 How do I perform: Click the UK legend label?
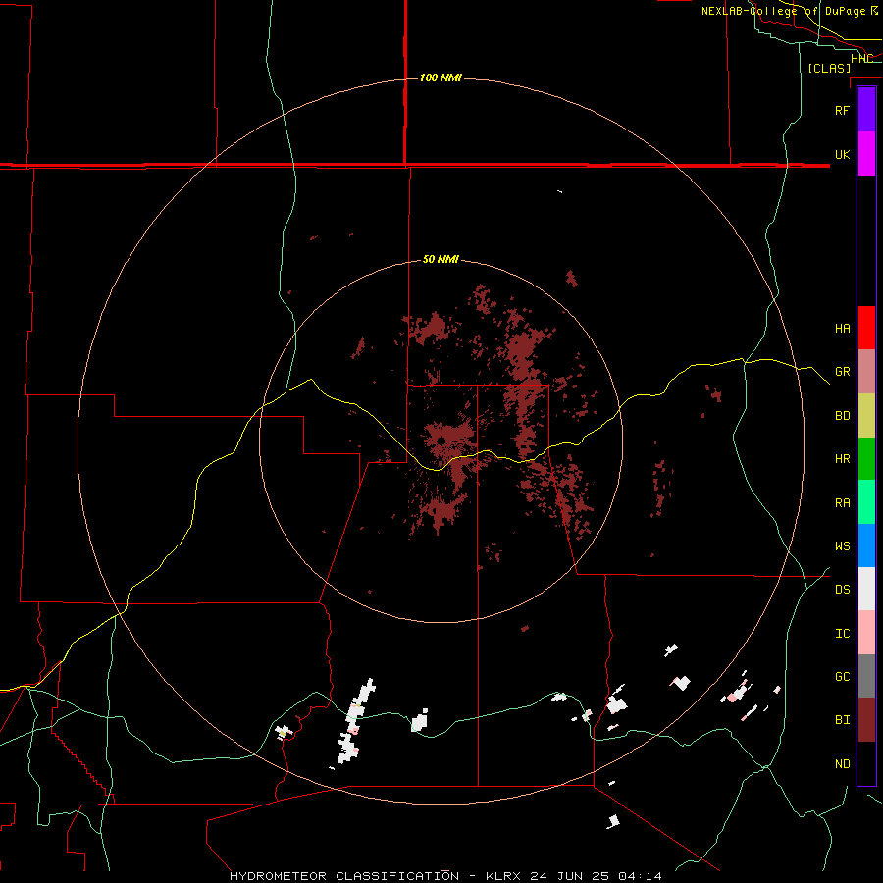point(842,154)
